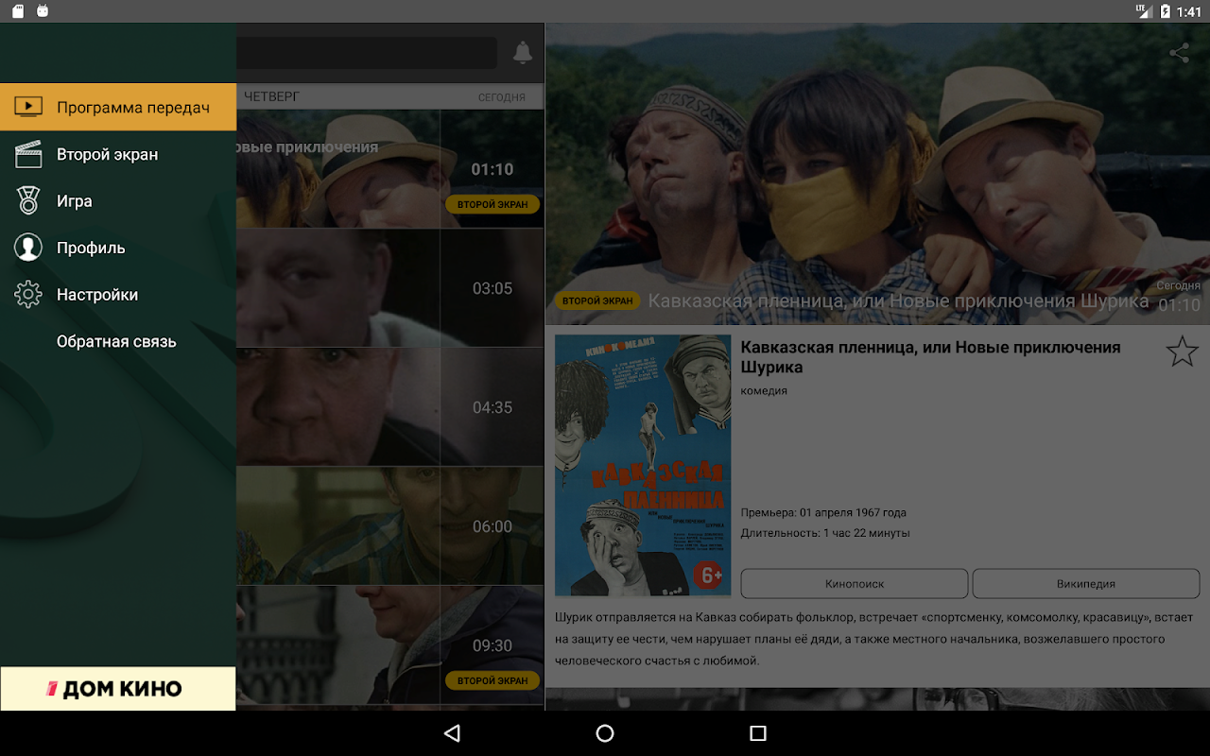
Task: Click the комедия genre label
Action: pyautogui.click(x=764, y=390)
